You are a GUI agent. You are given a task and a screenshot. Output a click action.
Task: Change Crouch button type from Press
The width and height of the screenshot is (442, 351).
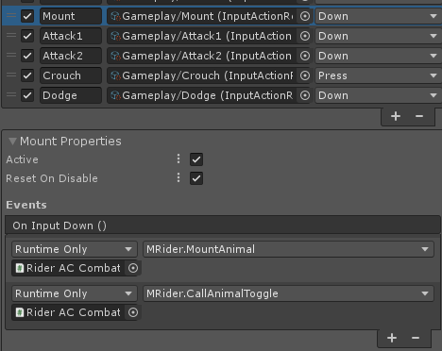click(x=378, y=75)
